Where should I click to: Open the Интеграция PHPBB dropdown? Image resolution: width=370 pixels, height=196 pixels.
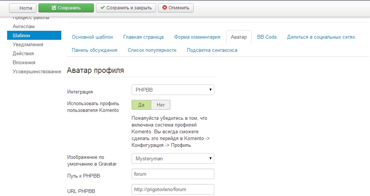tap(173, 90)
